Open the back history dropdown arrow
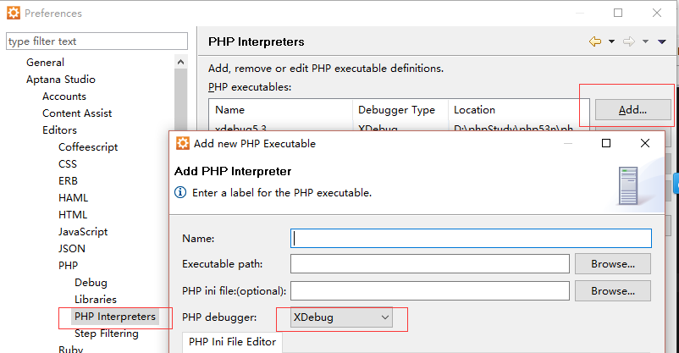This screenshot has width=679, height=353. 611,41
